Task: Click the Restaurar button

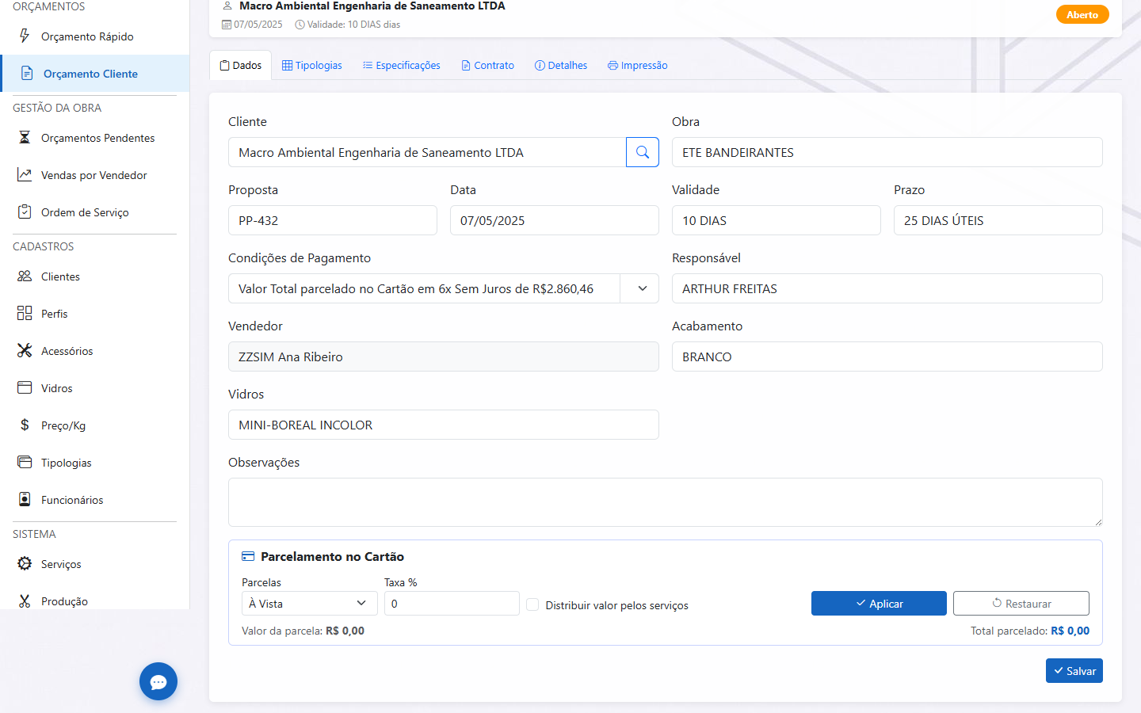Action: [1021, 604]
